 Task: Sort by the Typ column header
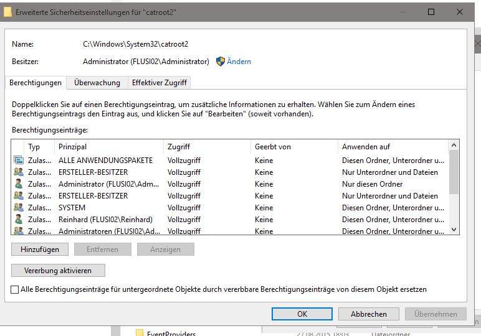39,147
